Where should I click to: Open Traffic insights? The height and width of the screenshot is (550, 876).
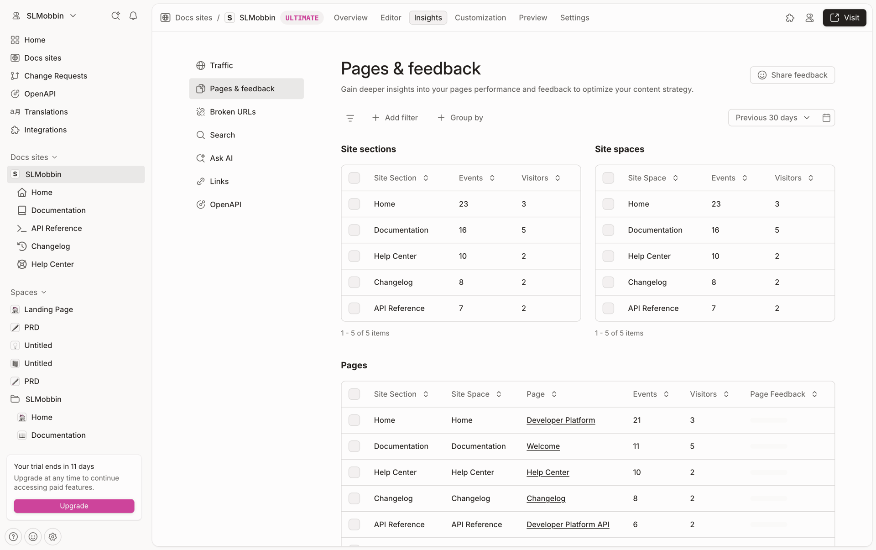(246, 65)
